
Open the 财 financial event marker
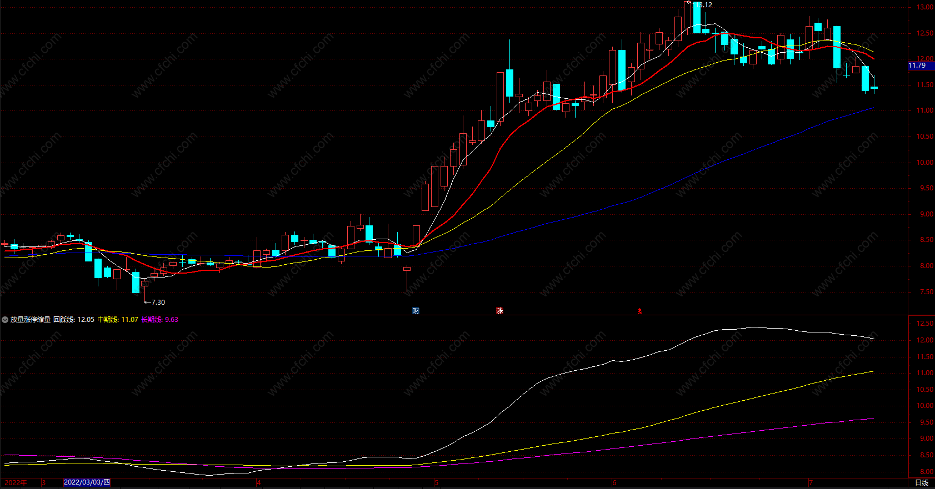(416, 311)
